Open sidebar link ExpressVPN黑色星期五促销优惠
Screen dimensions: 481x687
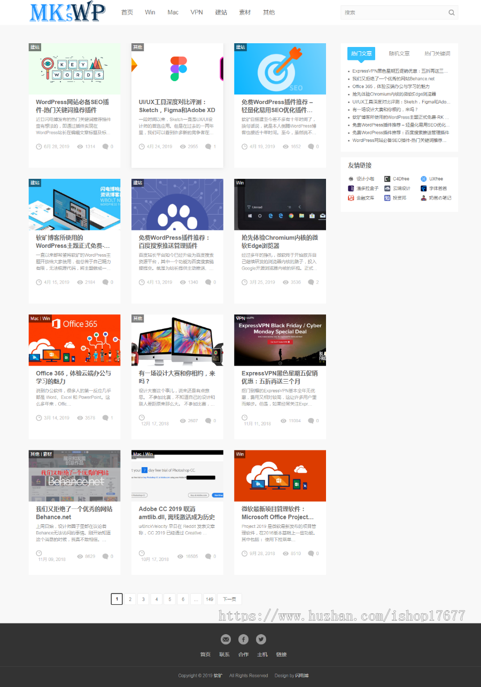click(x=400, y=70)
